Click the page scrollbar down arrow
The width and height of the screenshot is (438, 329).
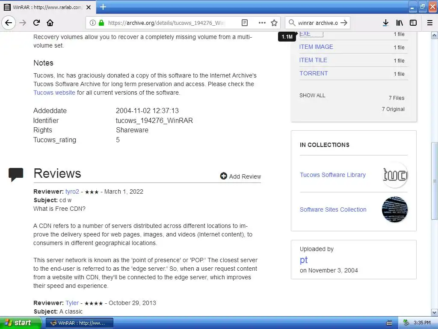(x=435, y=312)
